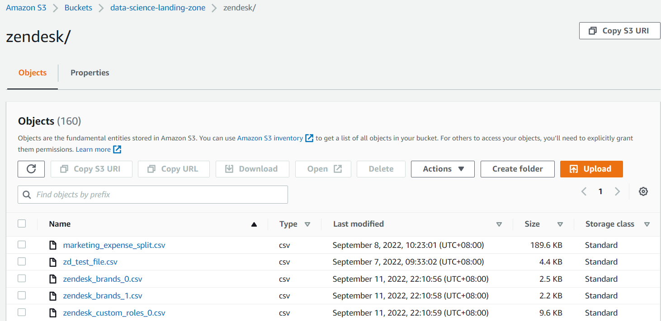Click the Copy S3 URI icon near page title

pos(593,30)
